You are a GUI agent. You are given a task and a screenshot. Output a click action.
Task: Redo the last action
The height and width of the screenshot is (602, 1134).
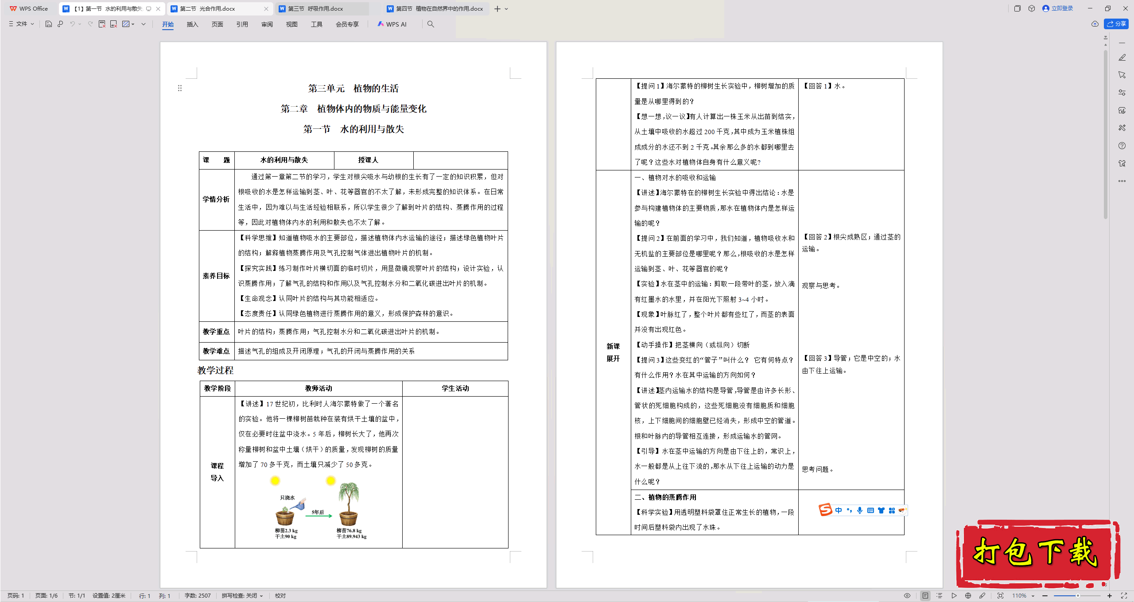(x=90, y=24)
